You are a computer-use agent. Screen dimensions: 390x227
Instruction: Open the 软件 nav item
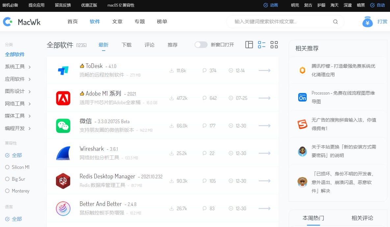coord(95,22)
